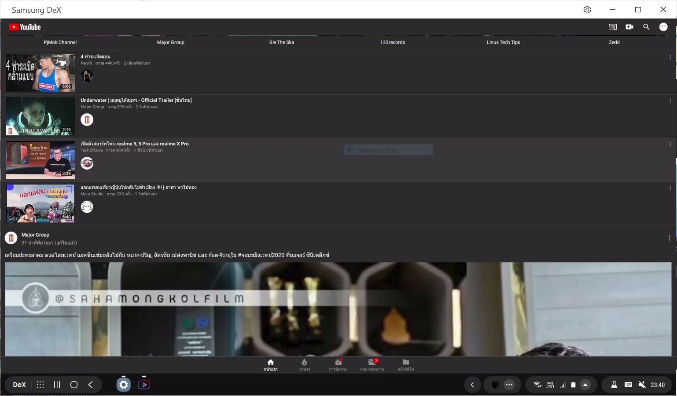
Task: Open Library tab folder icon
Action: coord(405,365)
